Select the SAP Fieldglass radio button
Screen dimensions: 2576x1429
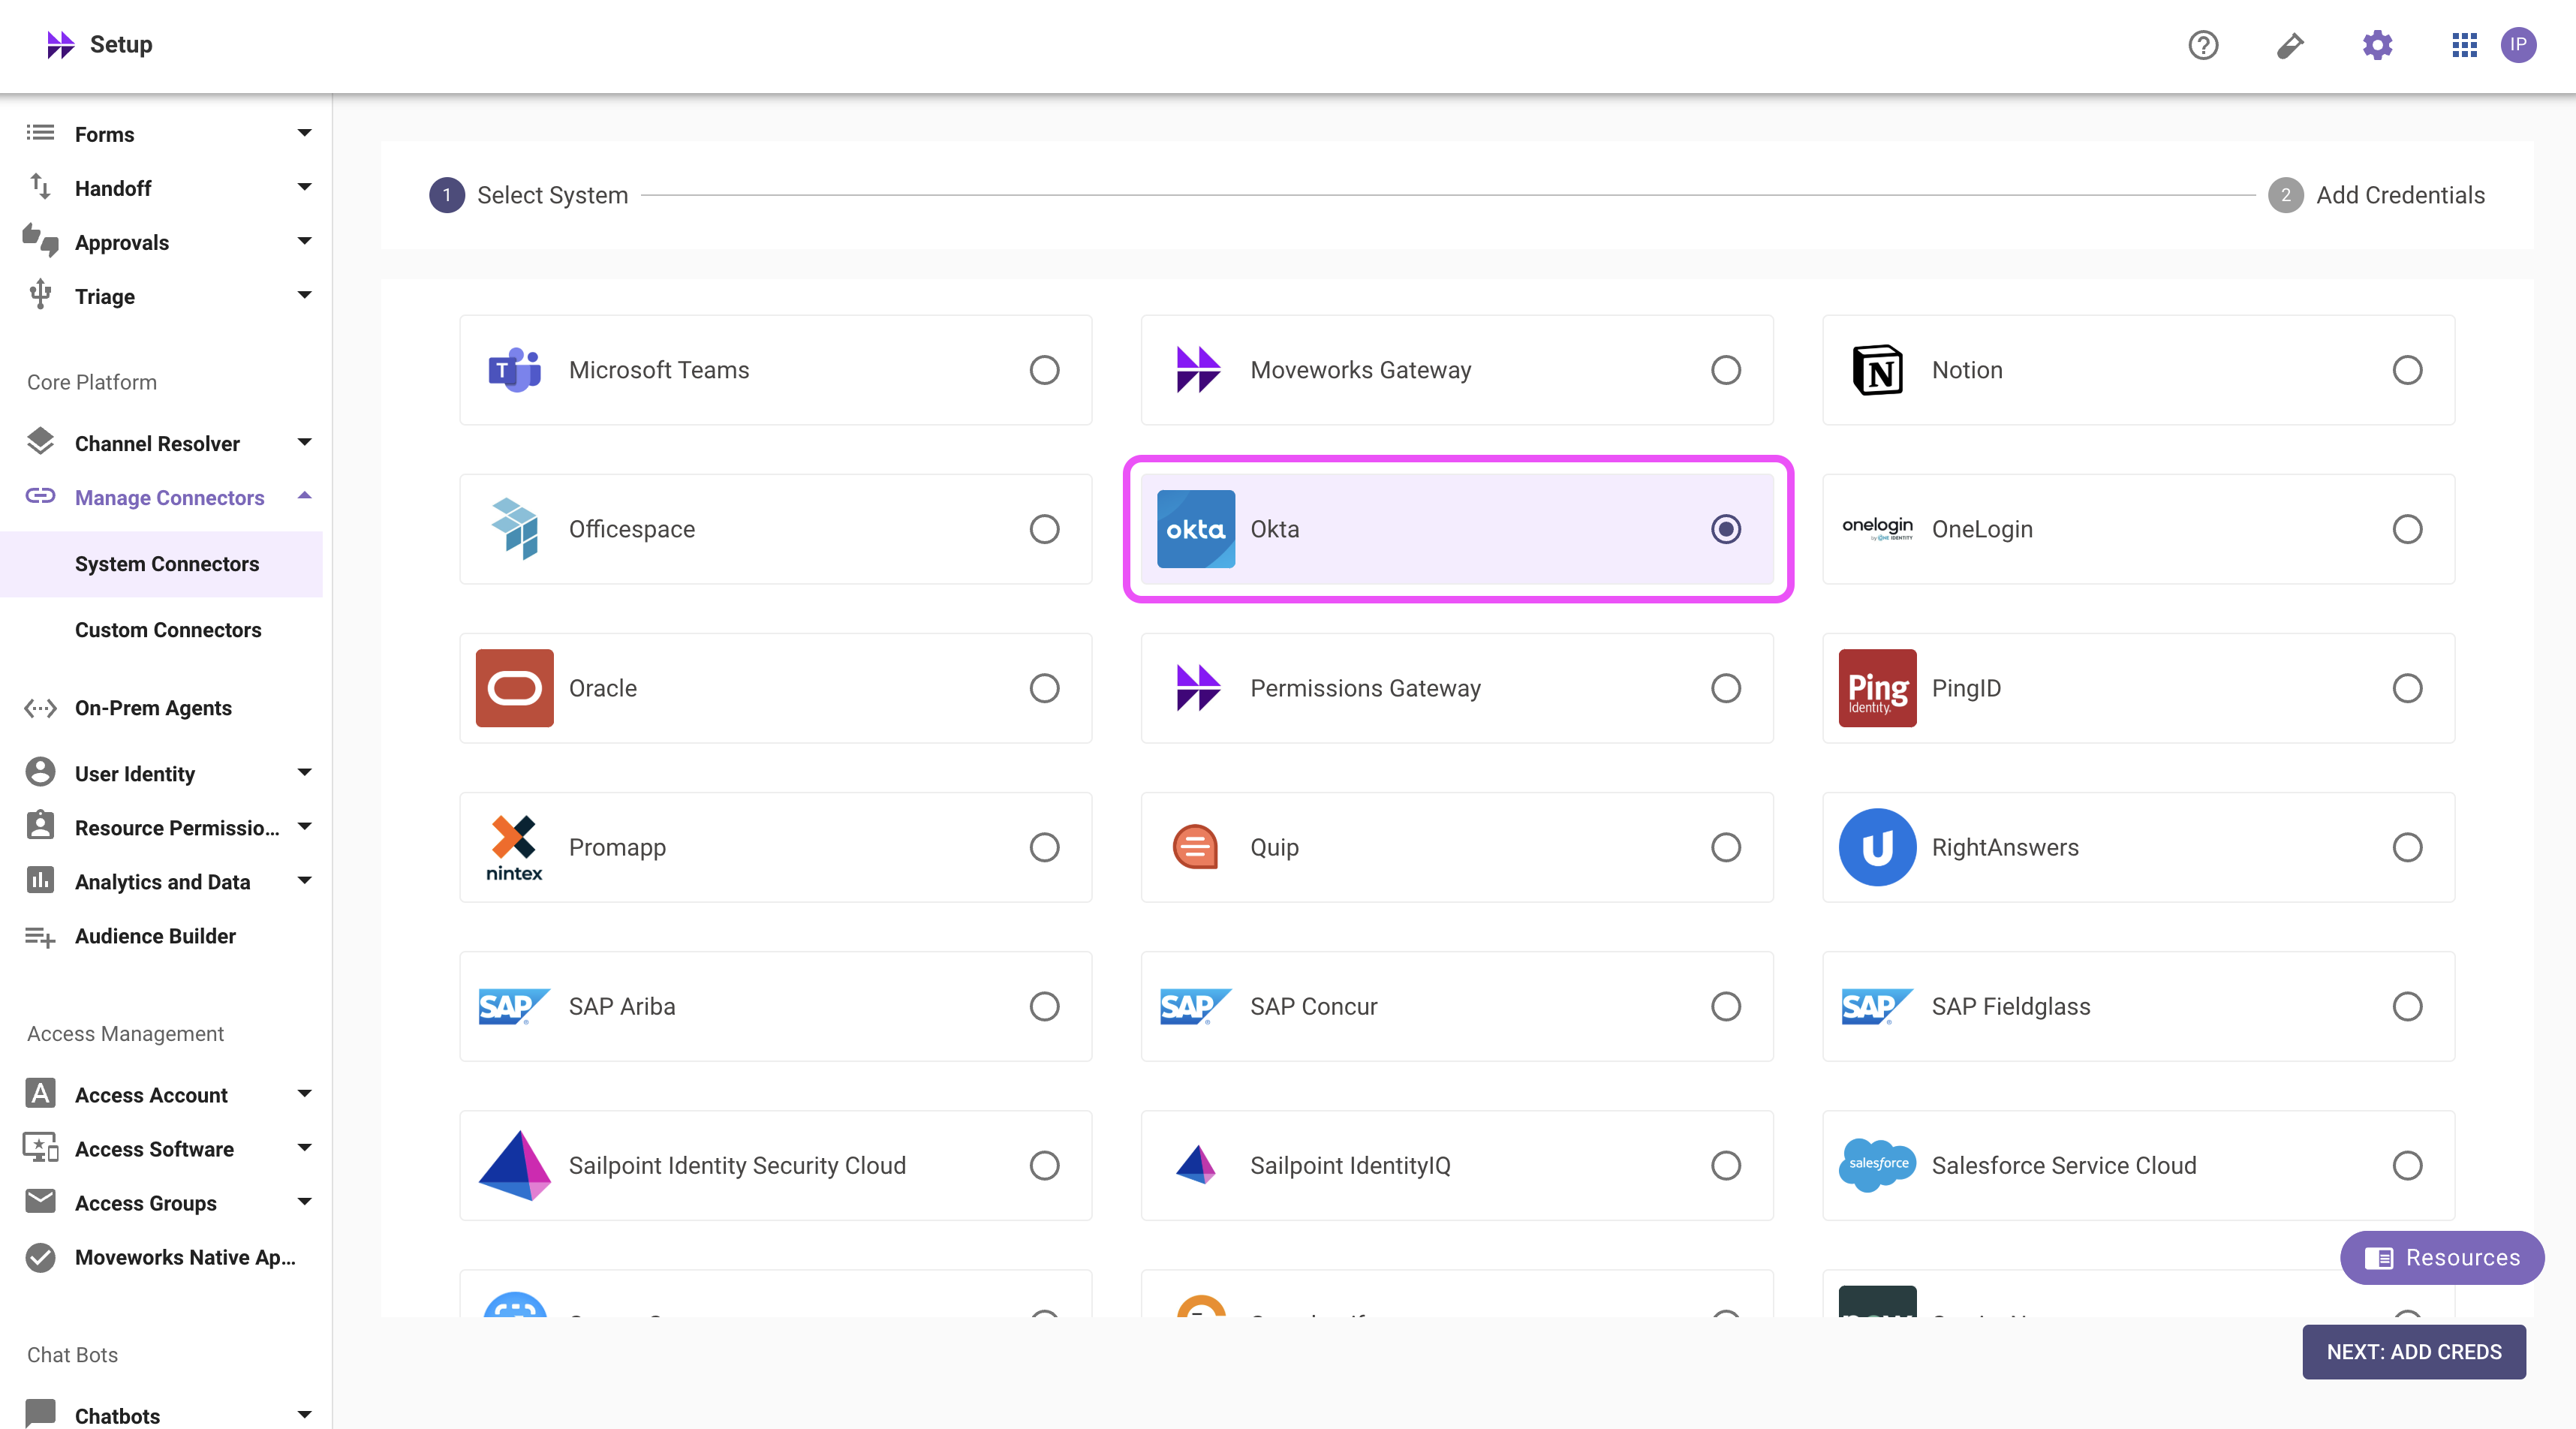(x=2407, y=1006)
